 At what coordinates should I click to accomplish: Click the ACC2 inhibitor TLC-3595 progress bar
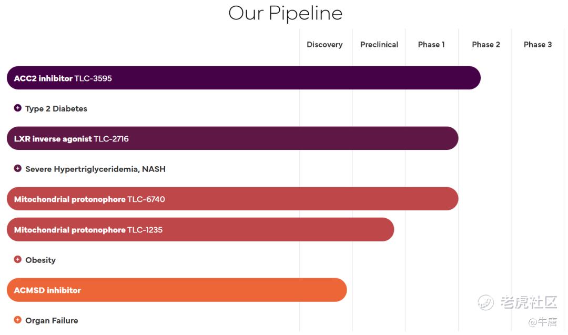244,78
